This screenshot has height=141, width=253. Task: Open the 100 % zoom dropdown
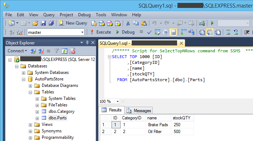click(x=118, y=102)
